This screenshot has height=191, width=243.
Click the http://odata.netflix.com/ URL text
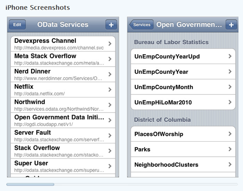(39, 94)
